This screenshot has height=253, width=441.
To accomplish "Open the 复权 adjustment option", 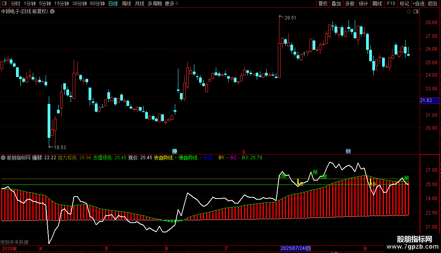I will [323, 4].
